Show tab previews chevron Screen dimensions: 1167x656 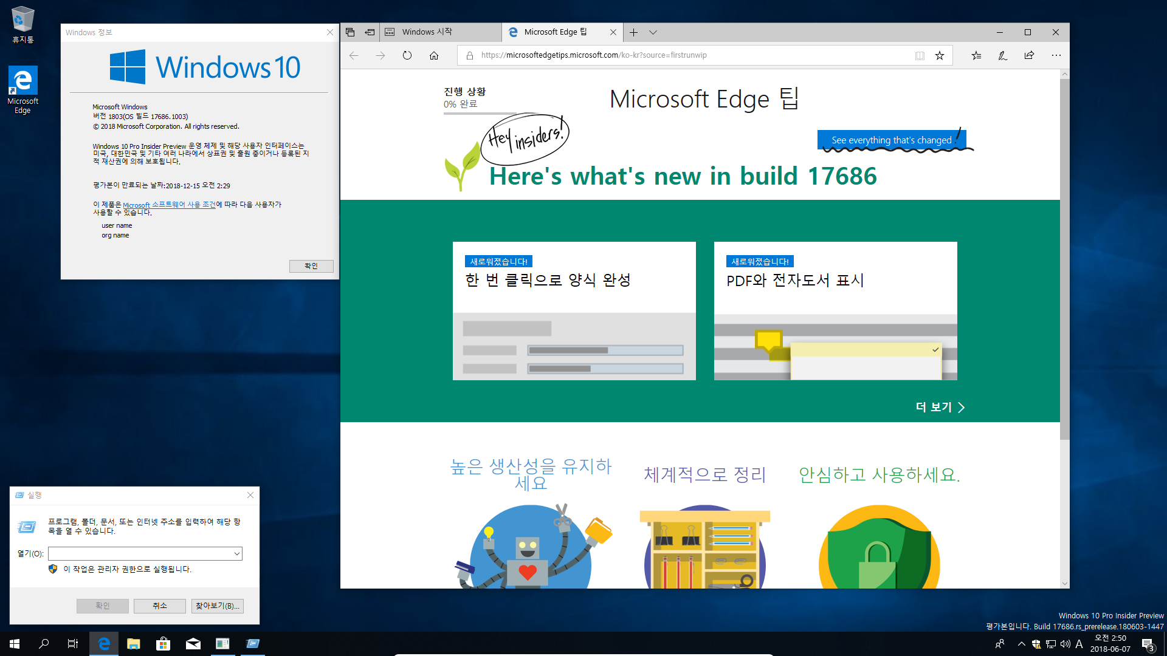pos(653,32)
